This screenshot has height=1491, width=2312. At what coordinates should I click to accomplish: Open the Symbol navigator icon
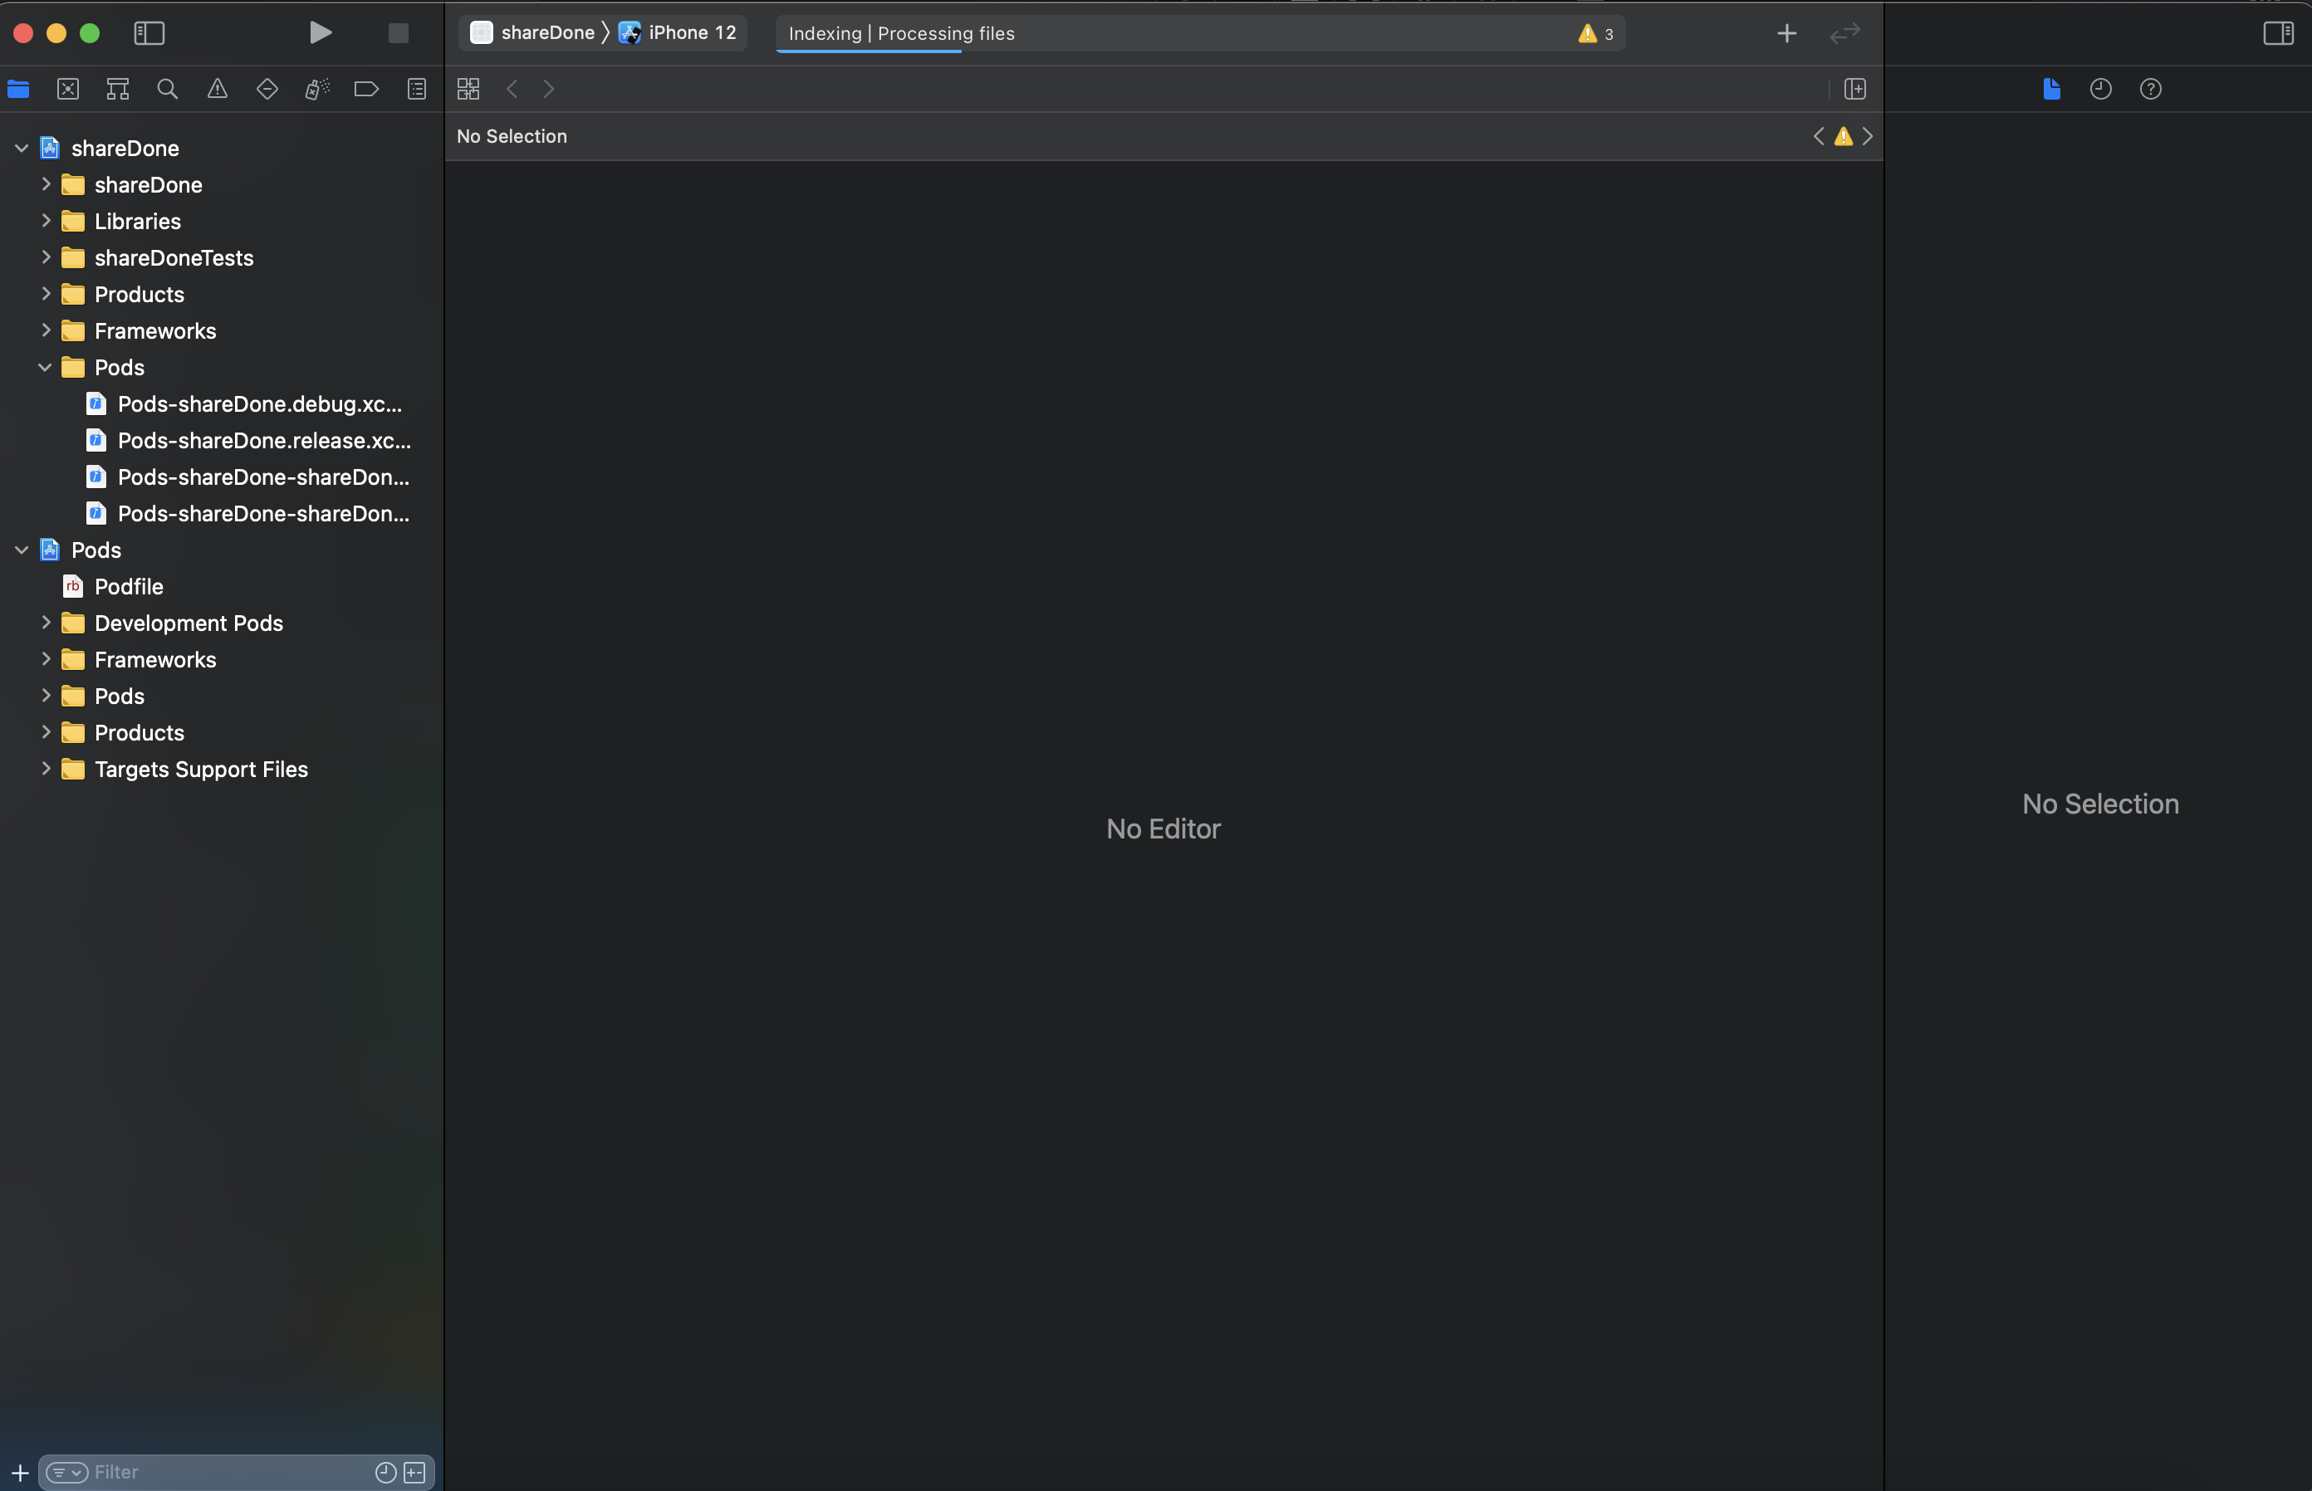(x=117, y=89)
